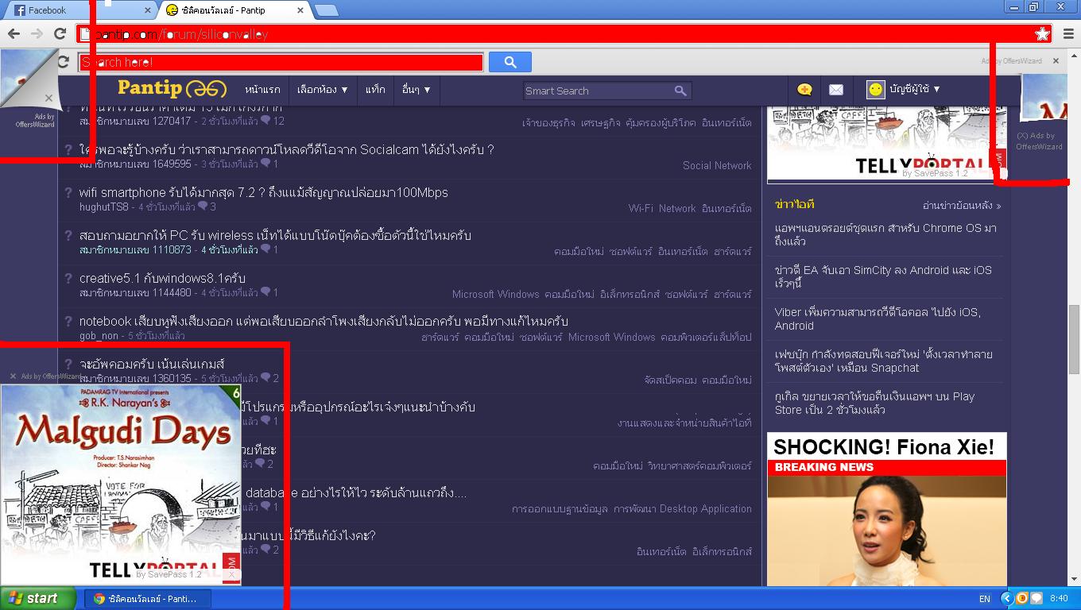Click the EN language indicator
The width and height of the screenshot is (1081, 610).
coord(985,599)
